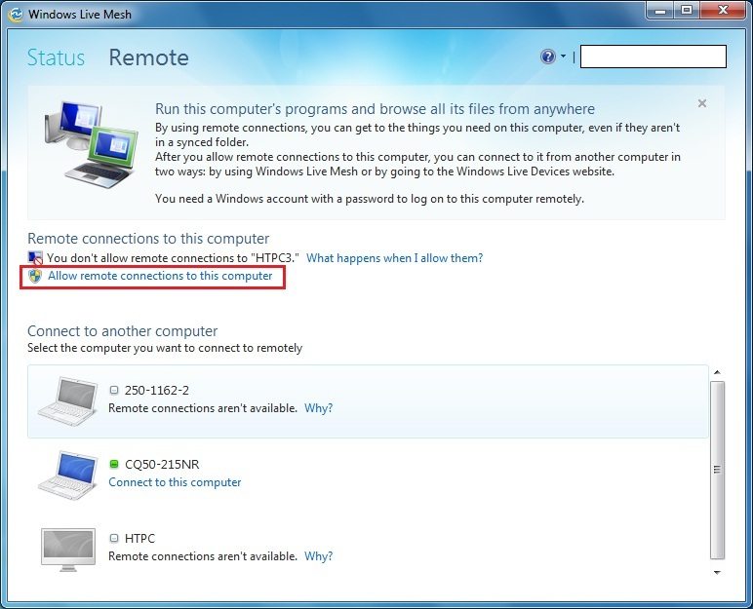Click the empty input field beside Help

point(654,57)
